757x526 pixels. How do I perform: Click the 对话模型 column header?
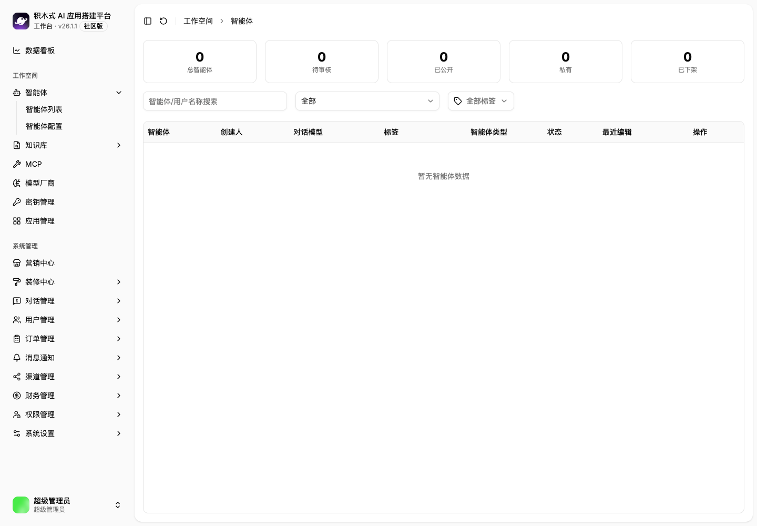pyautogui.click(x=308, y=132)
